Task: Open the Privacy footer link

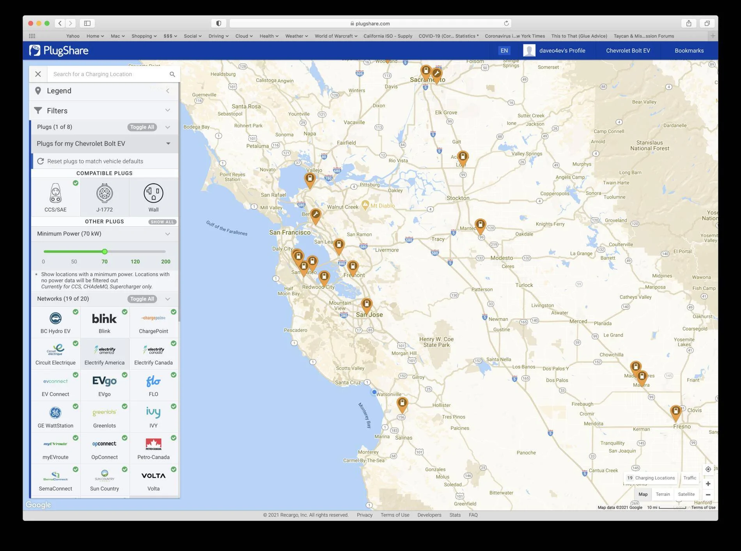Action: [365, 515]
